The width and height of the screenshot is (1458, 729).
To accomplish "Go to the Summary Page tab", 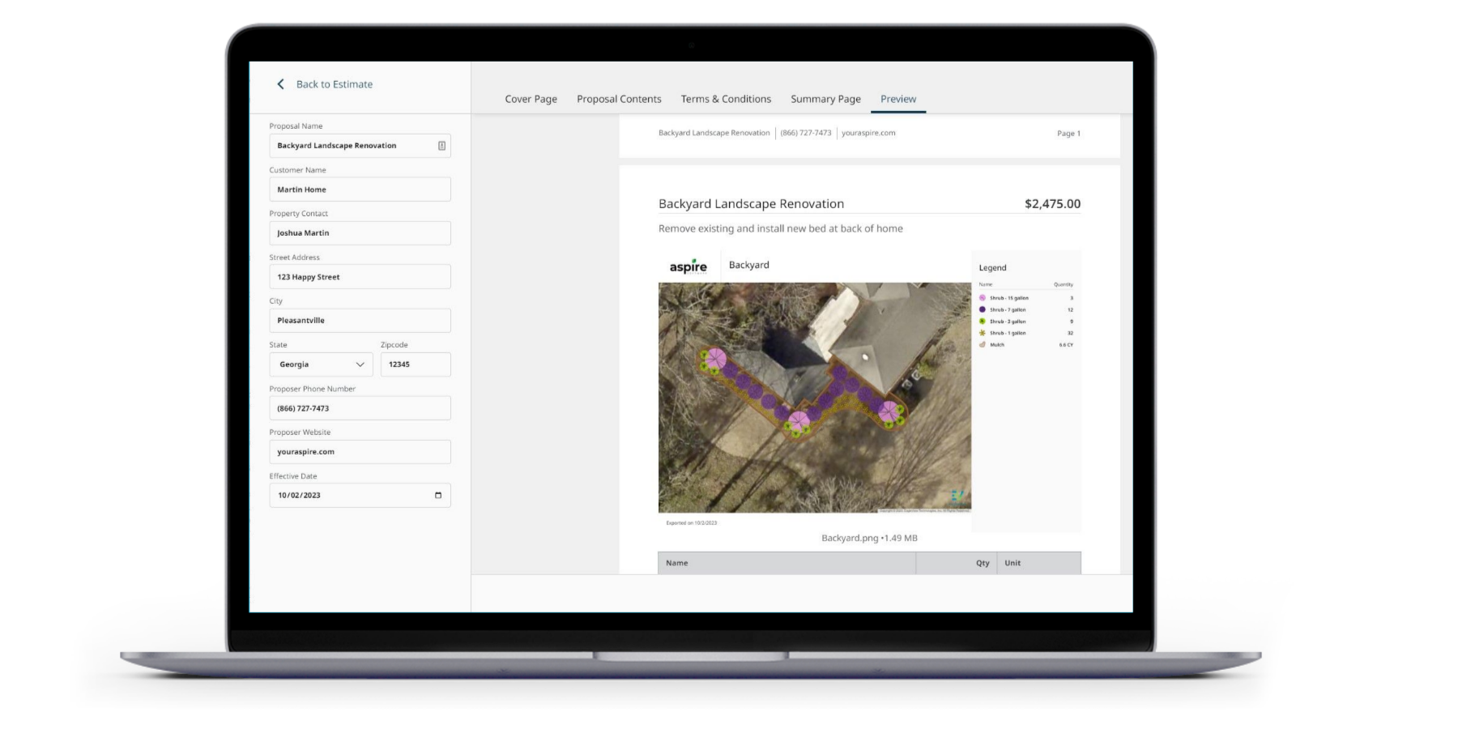I will coord(825,99).
